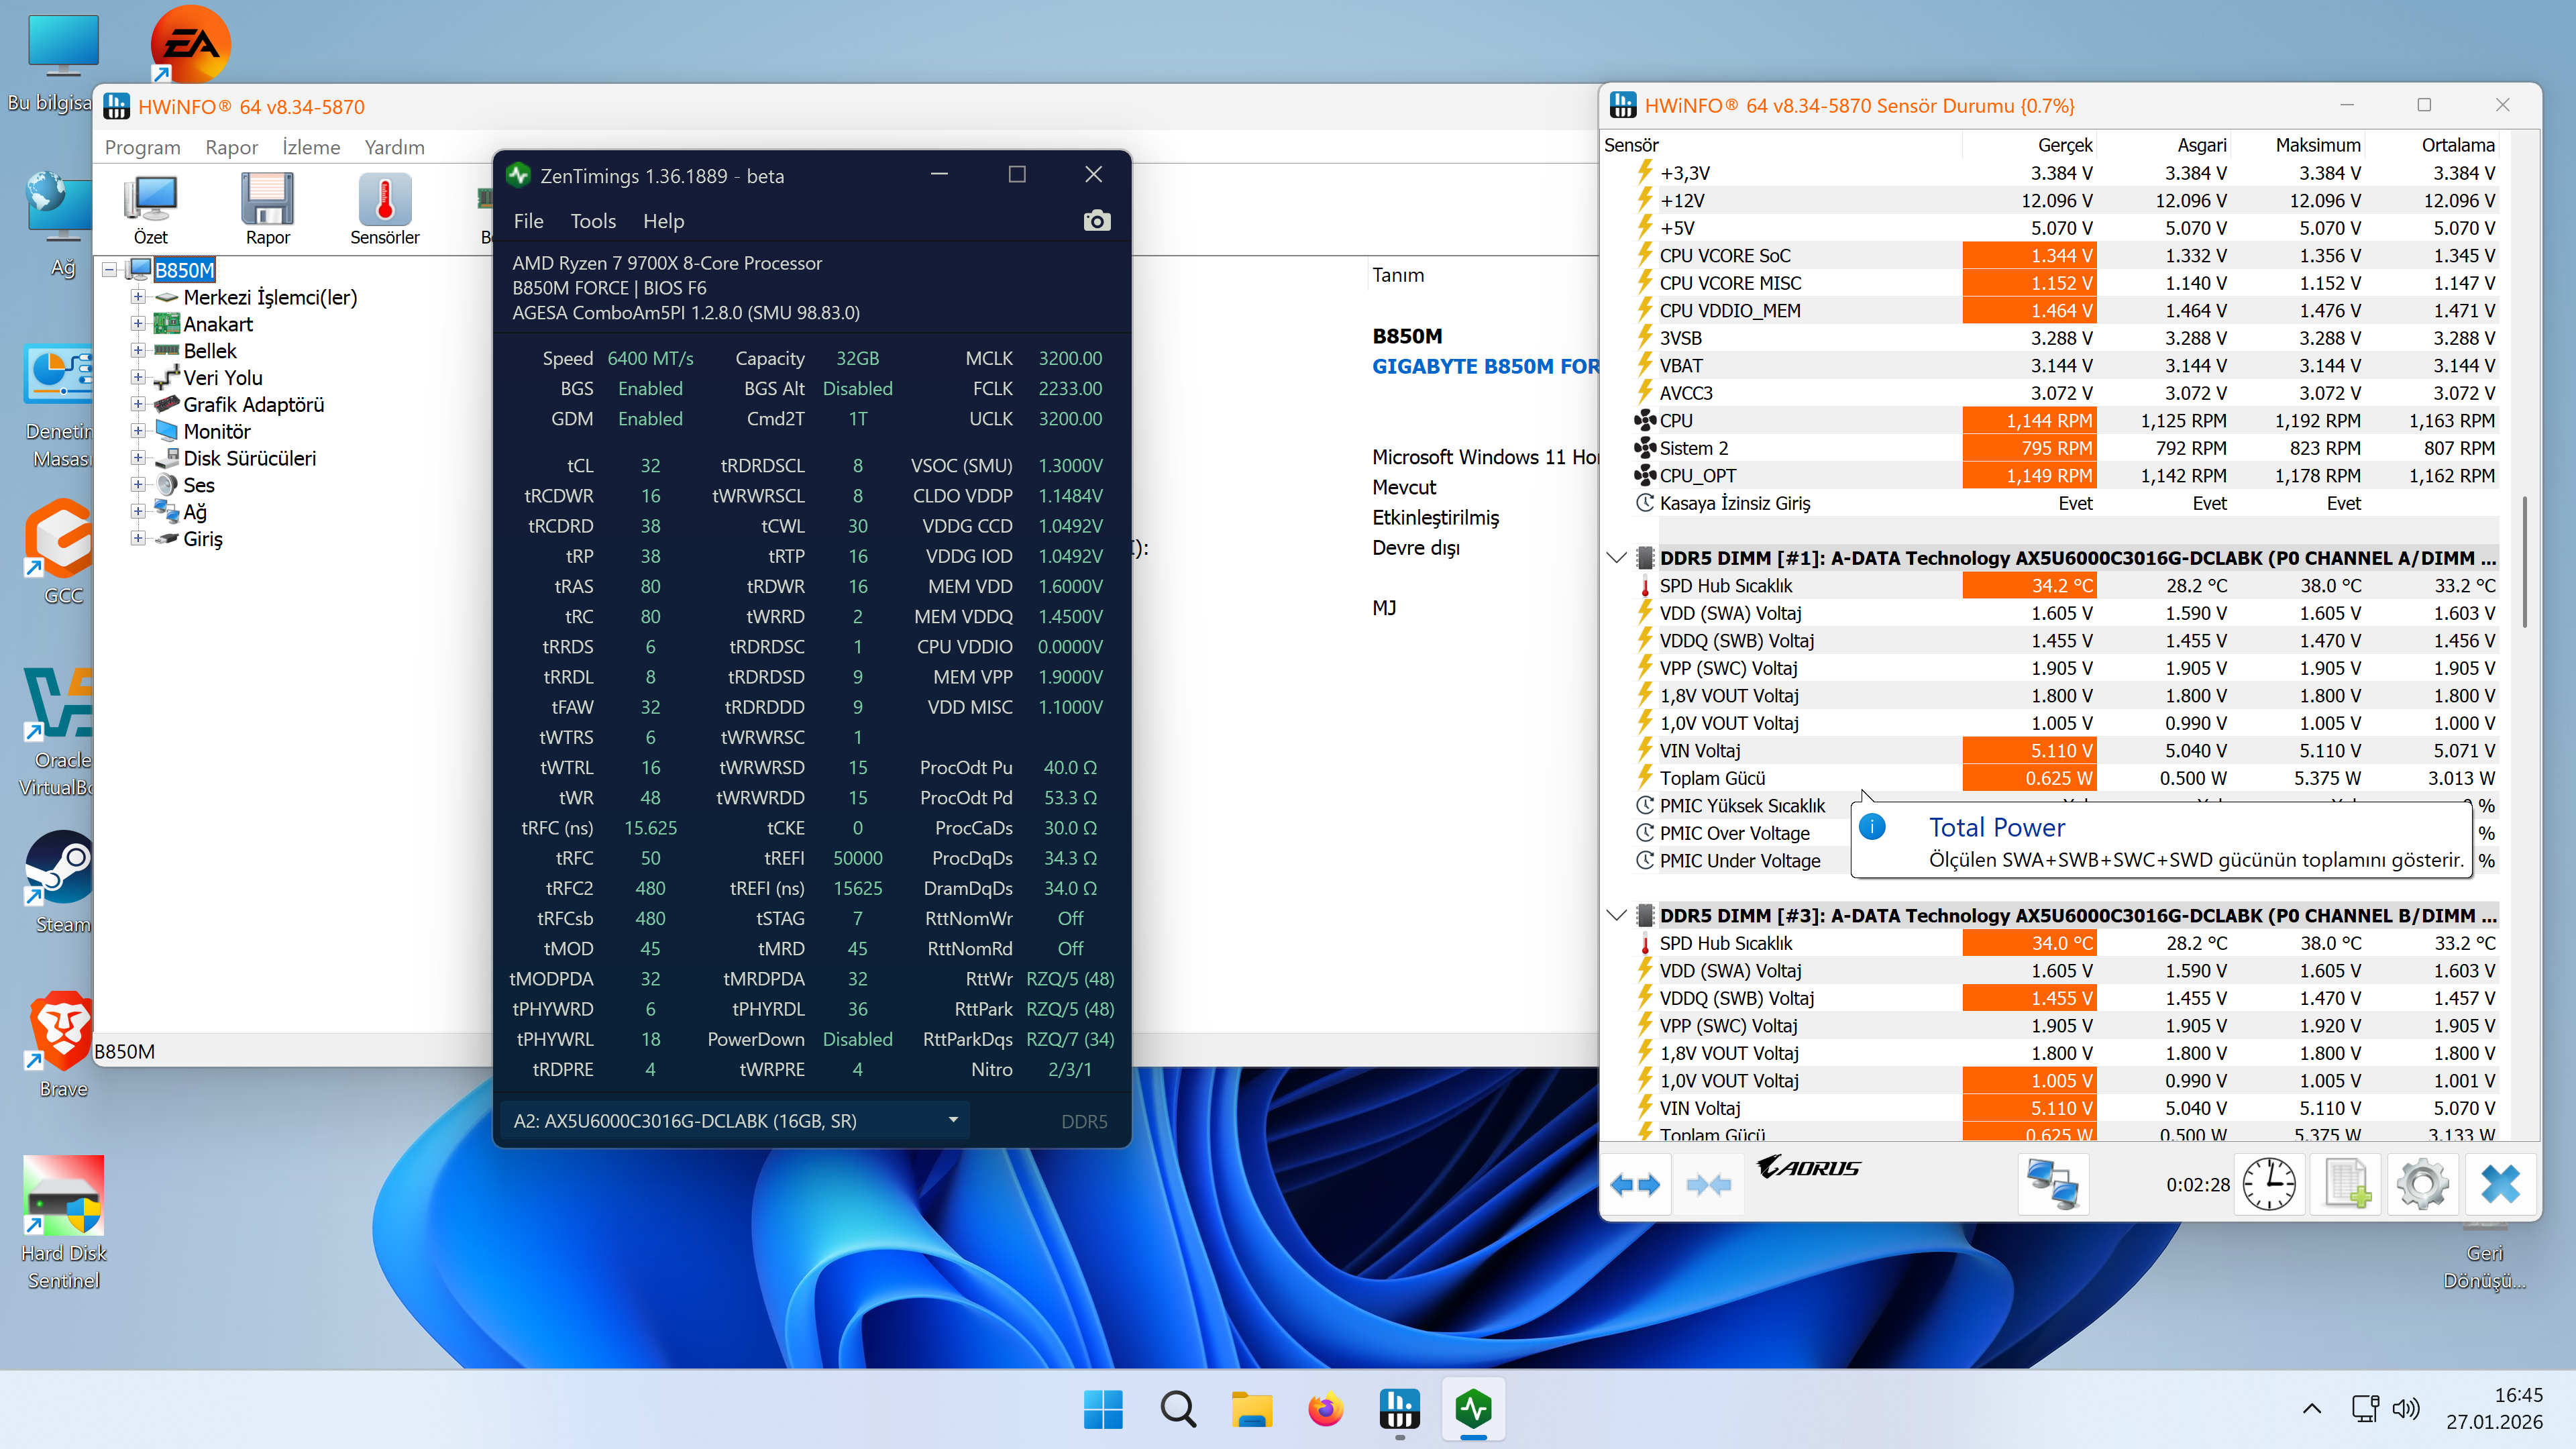The image size is (2576, 1449).
Task: Switch to HWiNFO taskbar icon
Action: coord(1400,1410)
